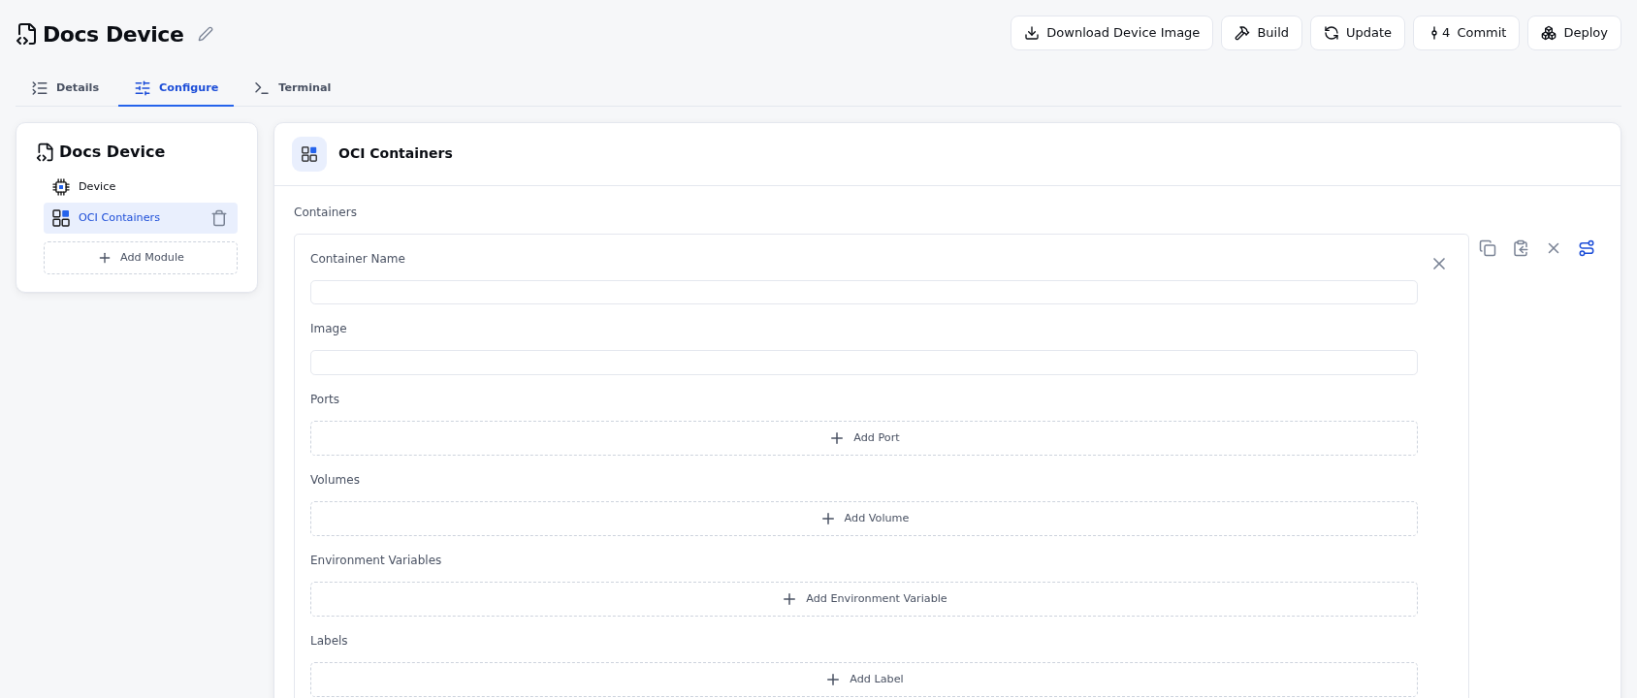Open the Details tab
The width and height of the screenshot is (1637, 698).
(x=66, y=87)
